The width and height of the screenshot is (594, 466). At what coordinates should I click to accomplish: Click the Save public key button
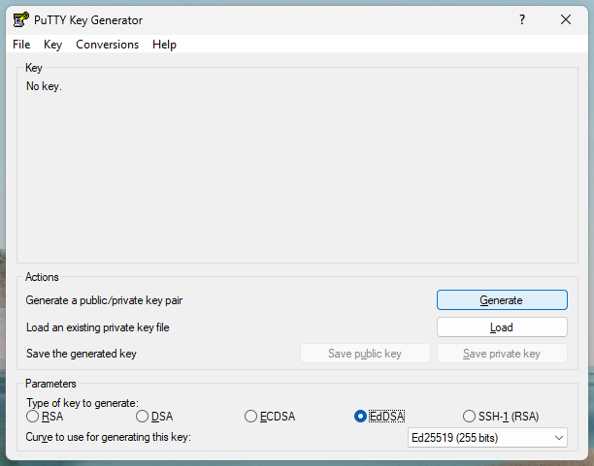pyautogui.click(x=365, y=354)
